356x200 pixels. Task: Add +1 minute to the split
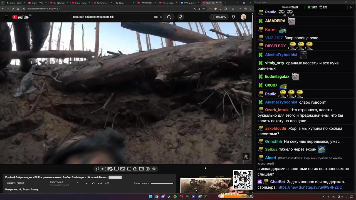coord(87,183)
